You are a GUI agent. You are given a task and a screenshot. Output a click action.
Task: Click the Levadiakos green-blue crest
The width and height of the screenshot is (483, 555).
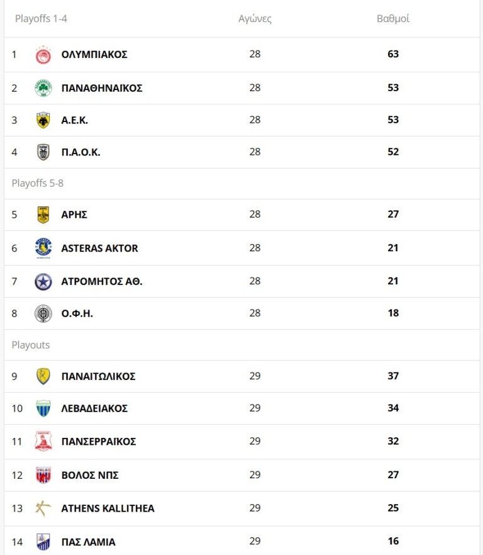coord(43,408)
